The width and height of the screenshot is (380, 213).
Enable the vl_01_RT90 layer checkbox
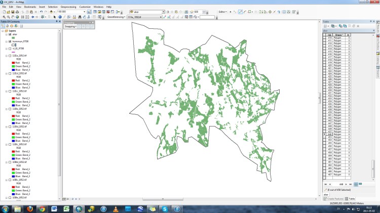click(x=10, y=49)
